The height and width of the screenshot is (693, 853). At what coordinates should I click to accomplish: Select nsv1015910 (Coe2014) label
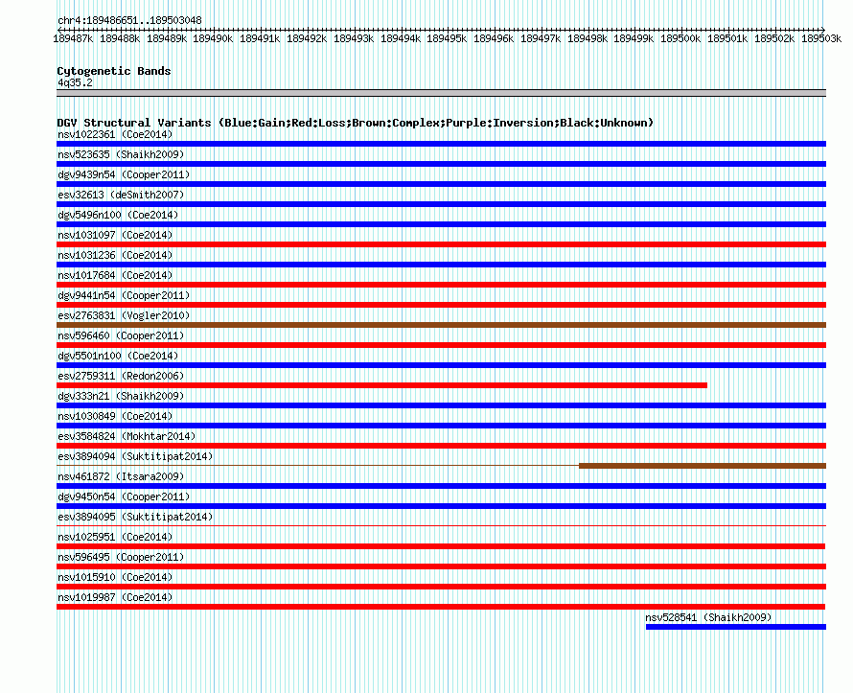[x=115, y=577]
